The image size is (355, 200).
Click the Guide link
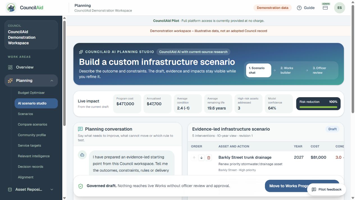[x=306, y=8]
